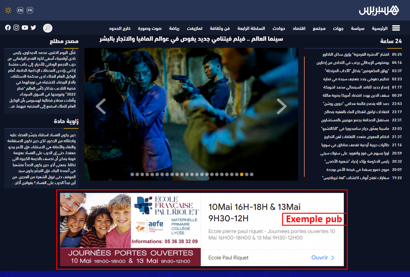This screenshot has height=277, width=410.
Task: Go to previous slide with left arrow
Action: pos(101,106)
